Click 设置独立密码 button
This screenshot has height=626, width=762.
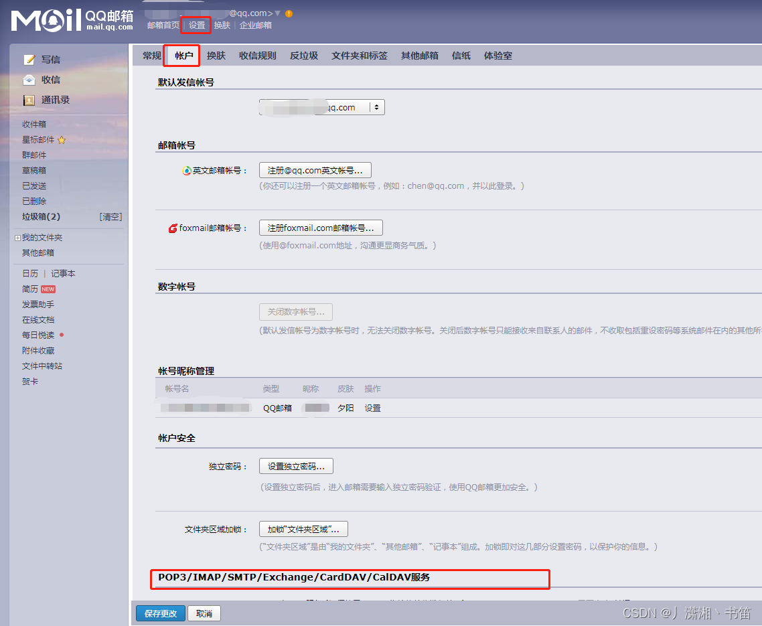point(296,467)
